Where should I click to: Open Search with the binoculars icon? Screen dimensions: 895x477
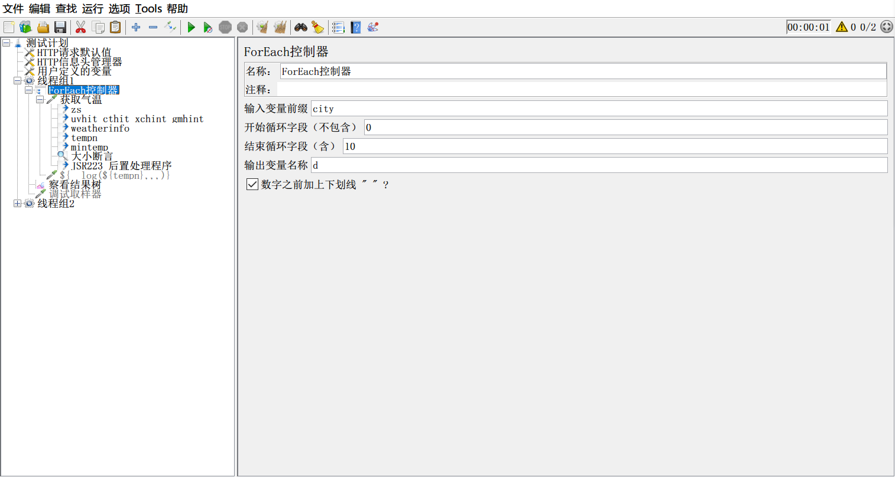pos(301,27)
